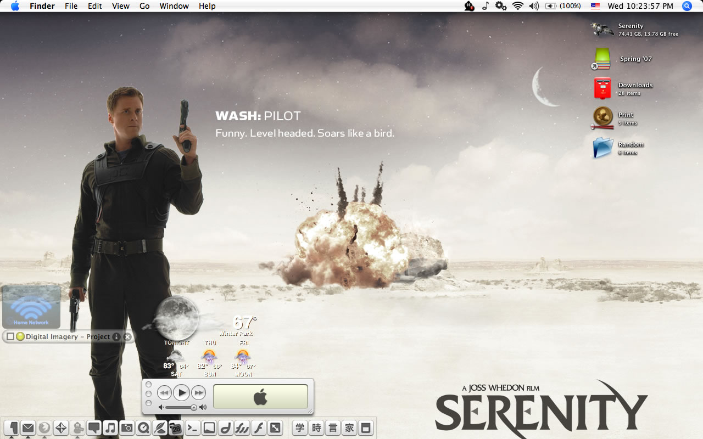Open the US flag input menu

point(595,6)
